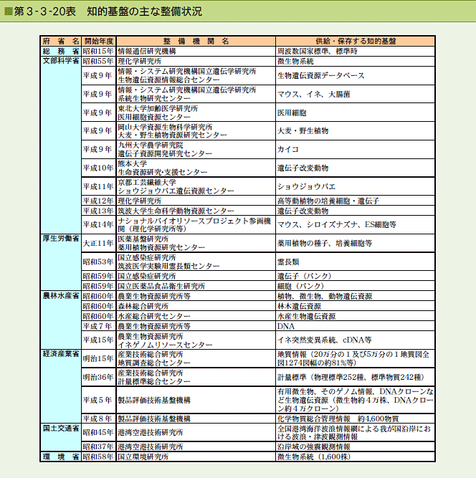Select the 沿岸域の強震観測情報 cell

pyautogui.click(x=356, y=446)
